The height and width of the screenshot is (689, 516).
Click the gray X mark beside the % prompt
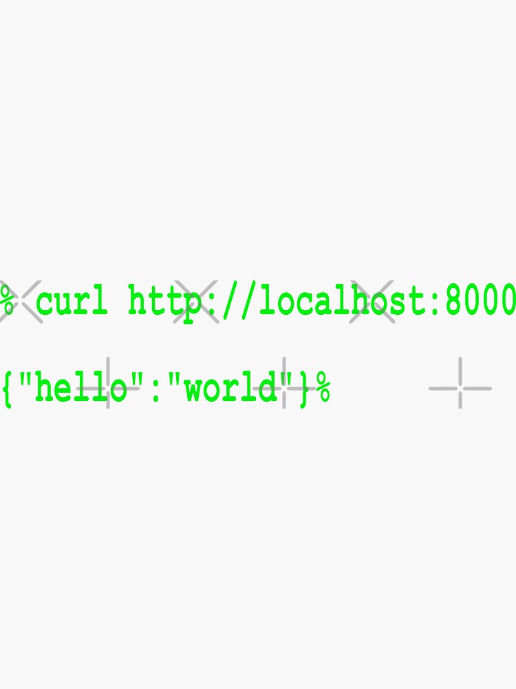(21, 302)
